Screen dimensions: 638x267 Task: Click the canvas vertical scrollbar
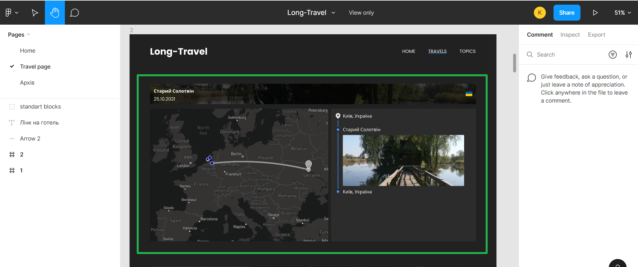[515, 63]
